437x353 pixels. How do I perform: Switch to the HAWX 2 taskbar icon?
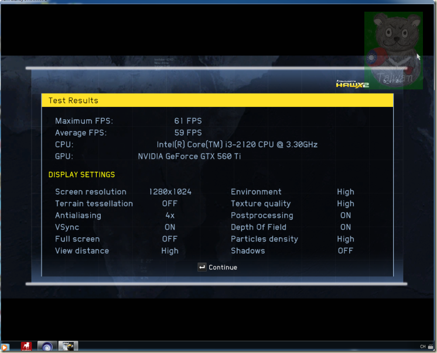click(68, 347)
